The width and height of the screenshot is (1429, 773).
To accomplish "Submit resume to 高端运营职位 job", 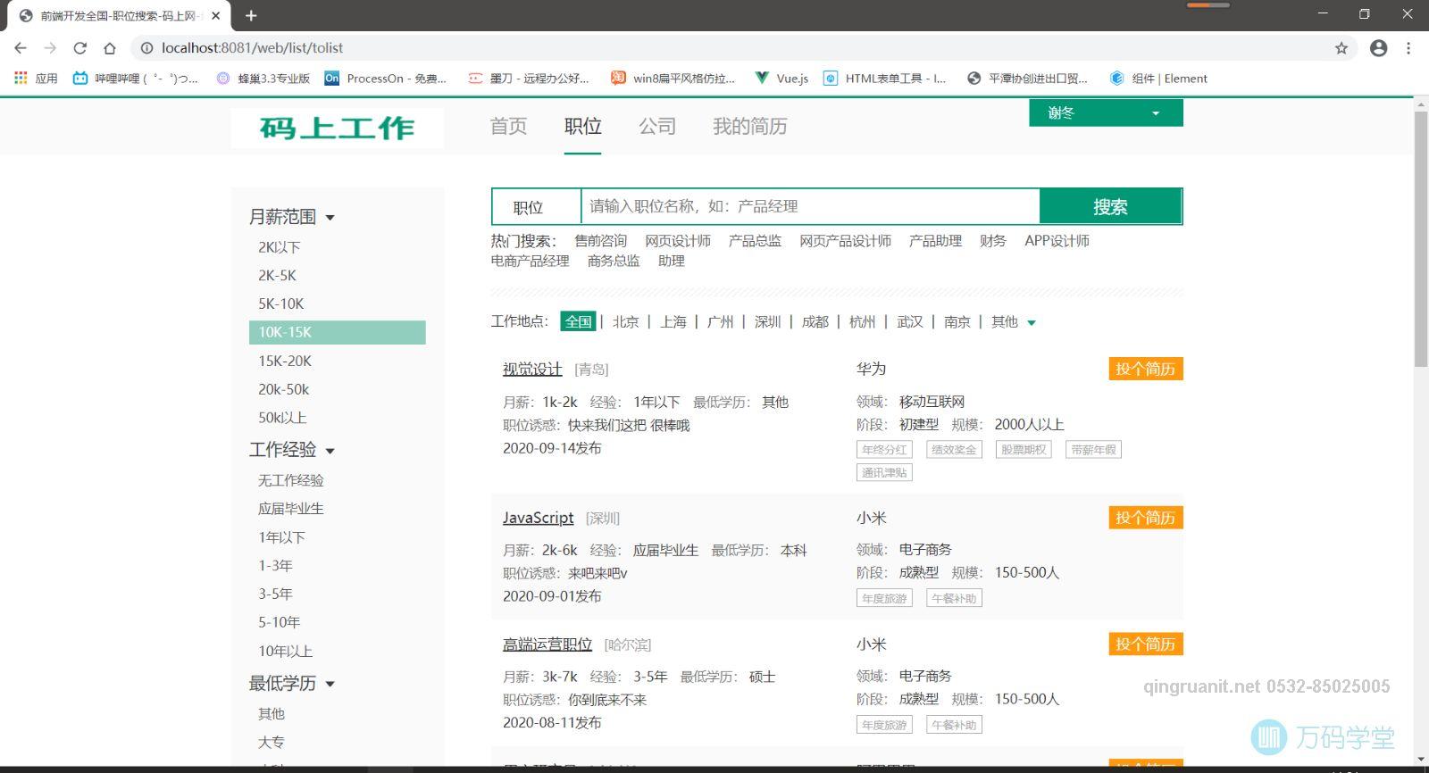I will 1146,644.
